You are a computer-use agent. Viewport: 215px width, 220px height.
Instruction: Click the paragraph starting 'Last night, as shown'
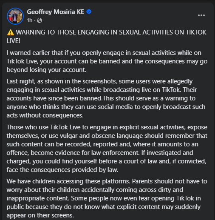106,98
